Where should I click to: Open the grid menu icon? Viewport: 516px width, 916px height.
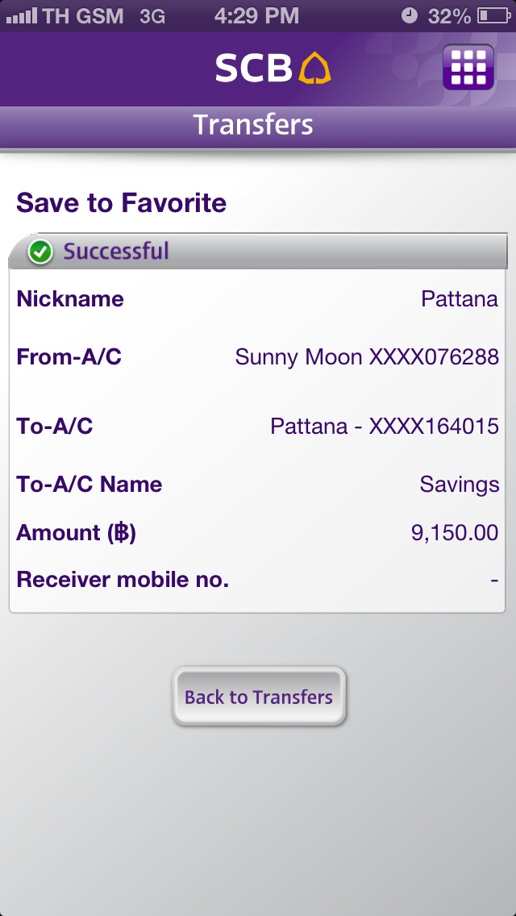(468, 67)
